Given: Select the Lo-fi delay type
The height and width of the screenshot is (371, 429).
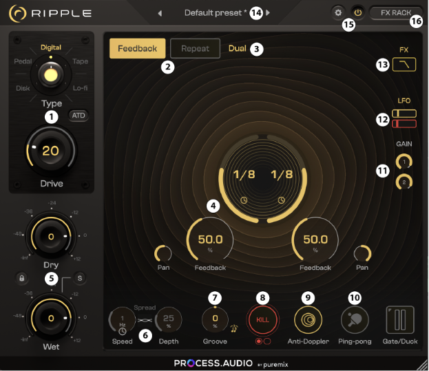Looking at the screenshot, I should click(x=80, y=88).
